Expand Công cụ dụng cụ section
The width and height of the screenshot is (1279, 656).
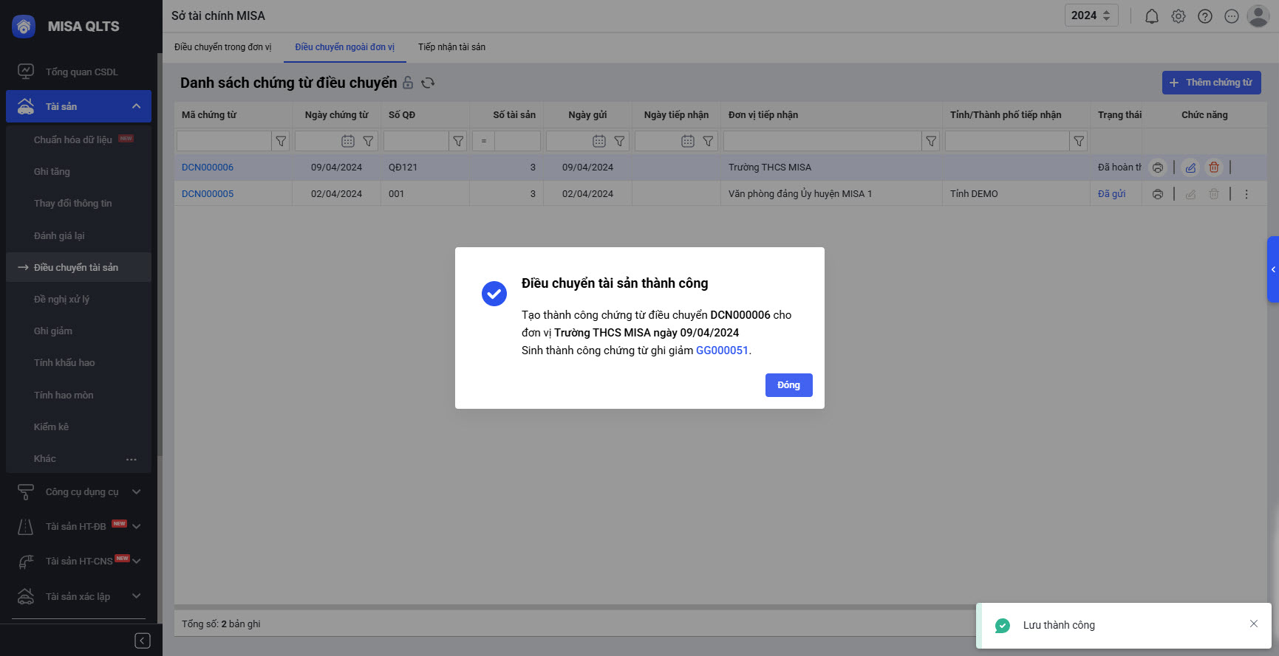click(x=136, y=492)
